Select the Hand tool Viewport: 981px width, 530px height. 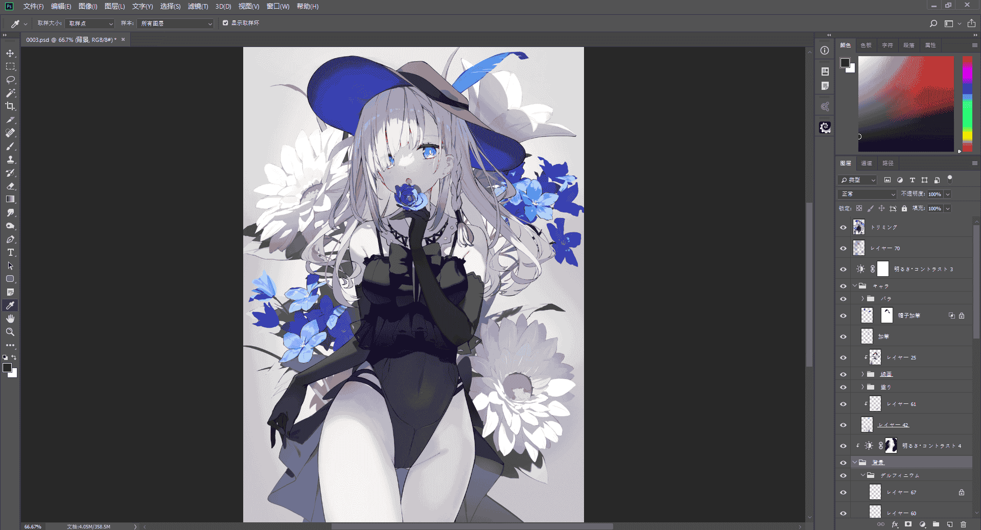pyautogui.click(x=10, y=319)
